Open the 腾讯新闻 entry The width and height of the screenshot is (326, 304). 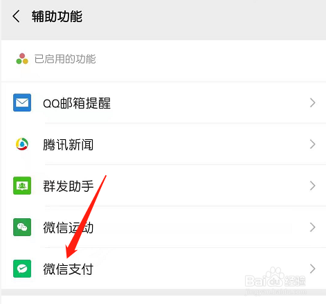pos(163,144)
